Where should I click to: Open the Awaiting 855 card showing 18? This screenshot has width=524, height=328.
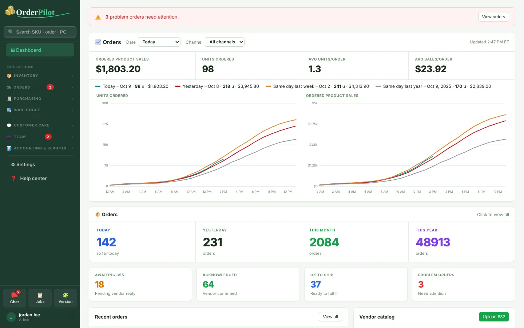point(140,284)
